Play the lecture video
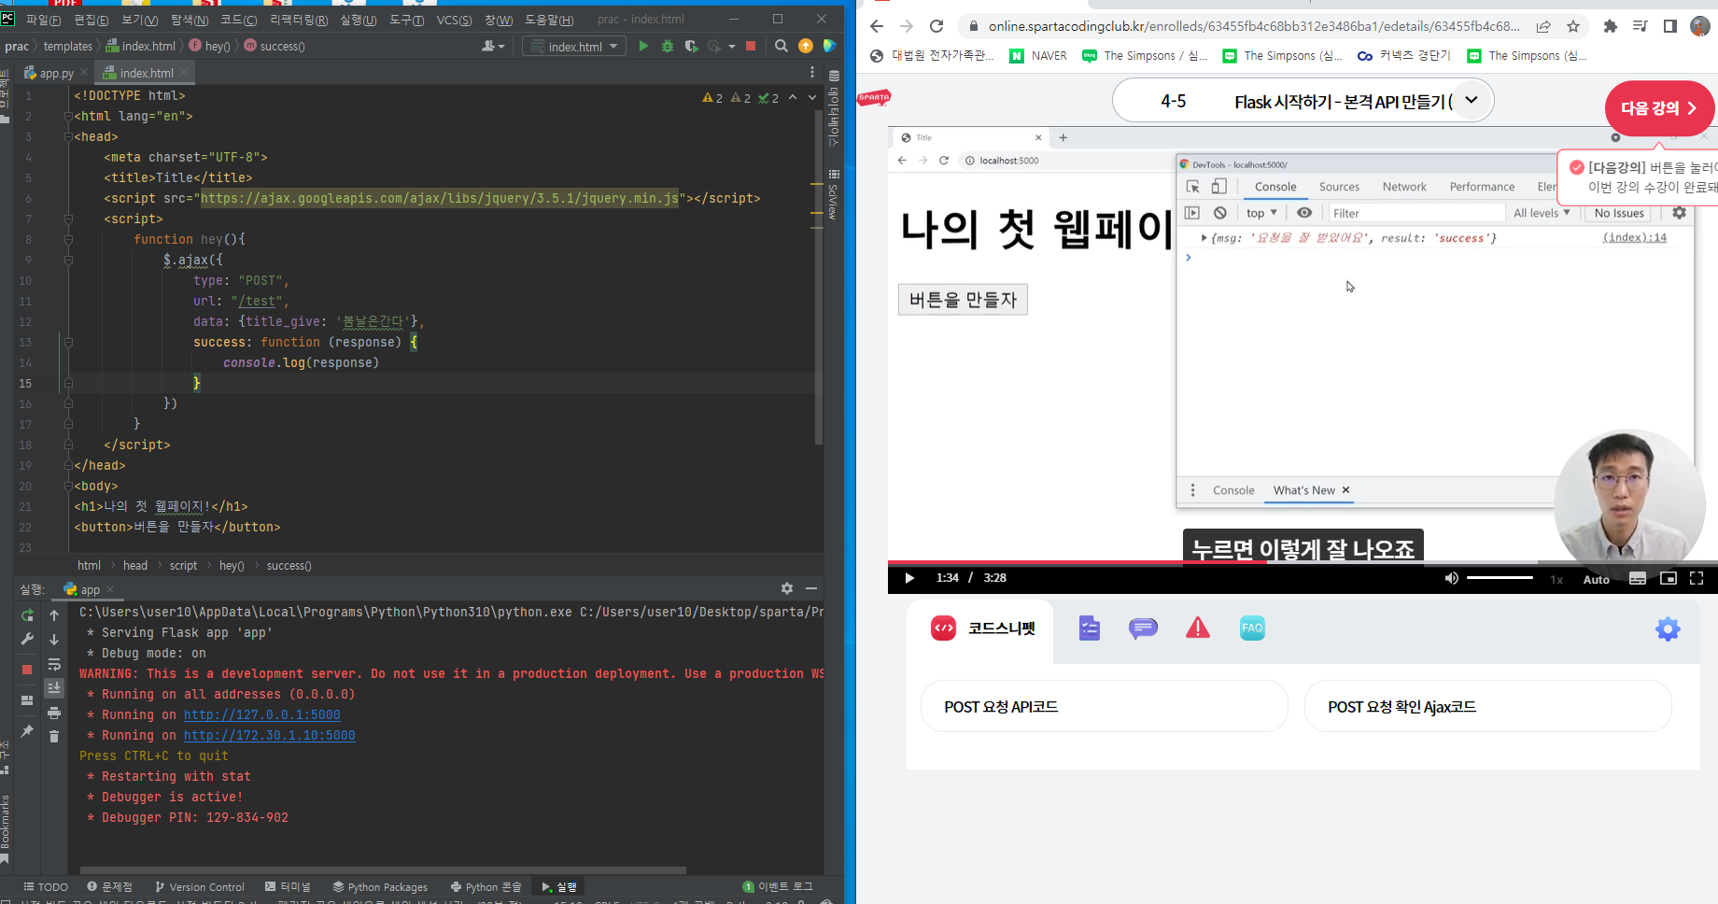The image size is (1718, 904). [909, 578]
